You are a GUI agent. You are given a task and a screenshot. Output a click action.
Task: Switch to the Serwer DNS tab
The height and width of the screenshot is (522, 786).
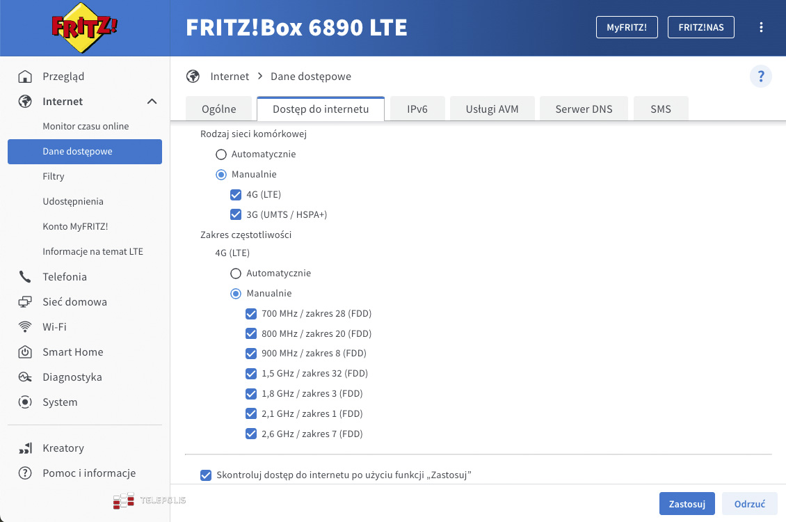coord(583,109)
